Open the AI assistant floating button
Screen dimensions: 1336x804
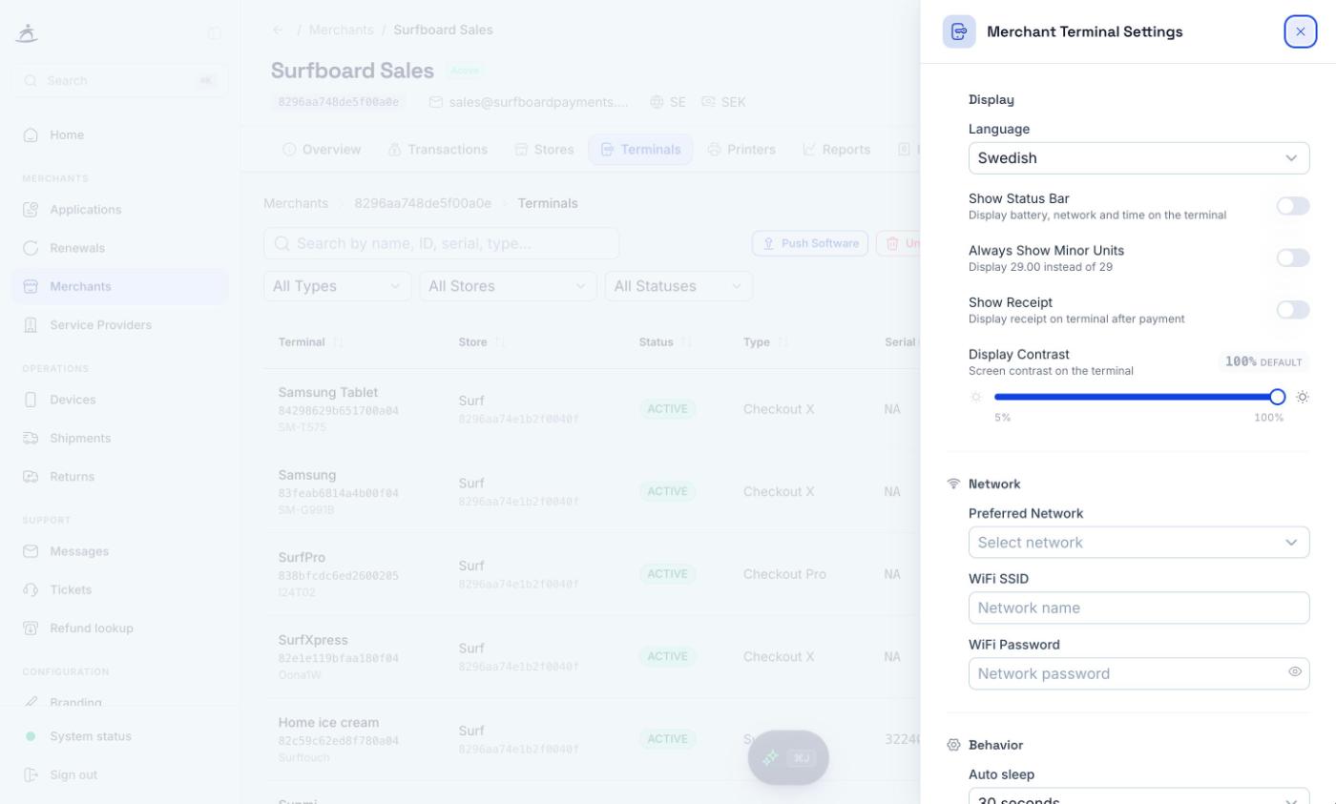(788, 758)
